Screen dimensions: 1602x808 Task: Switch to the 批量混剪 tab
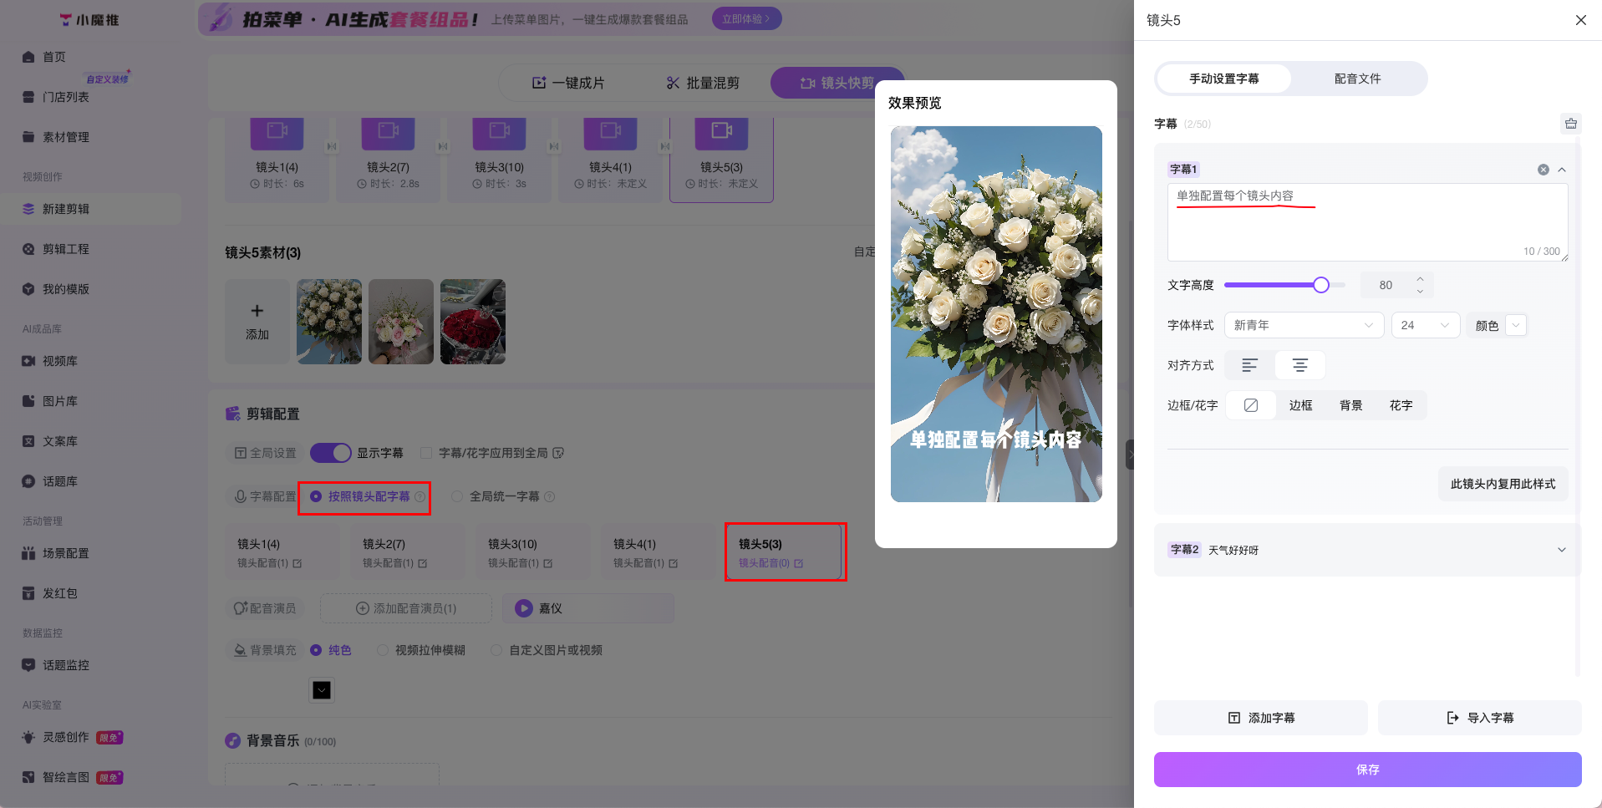706,83
